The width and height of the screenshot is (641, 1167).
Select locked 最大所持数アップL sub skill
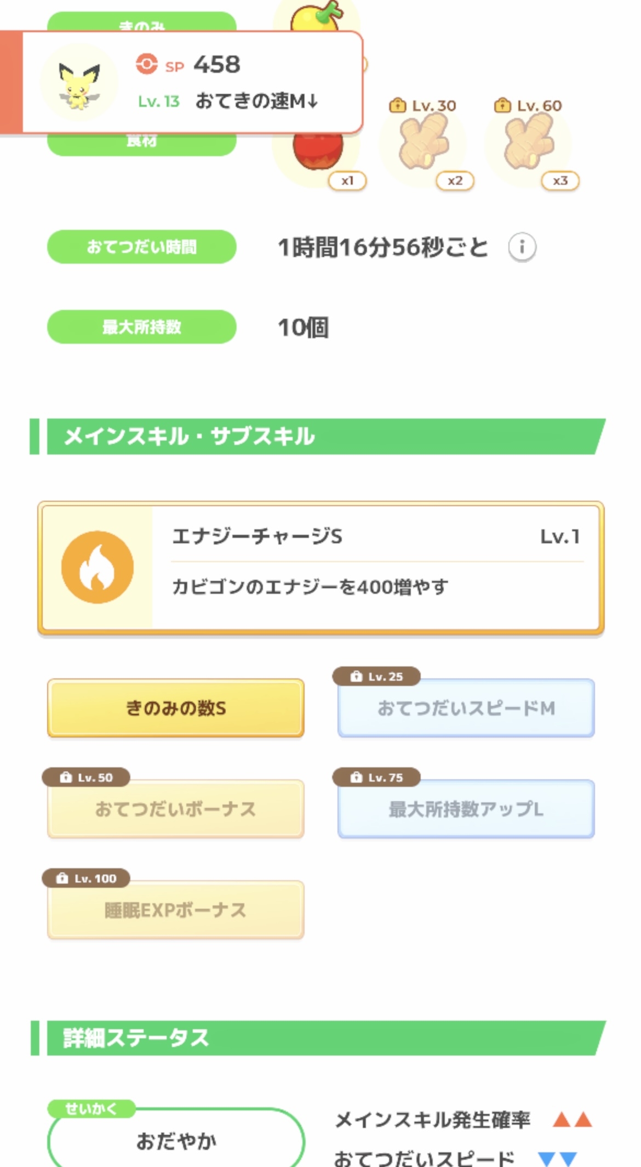click(x=466, y=809)
